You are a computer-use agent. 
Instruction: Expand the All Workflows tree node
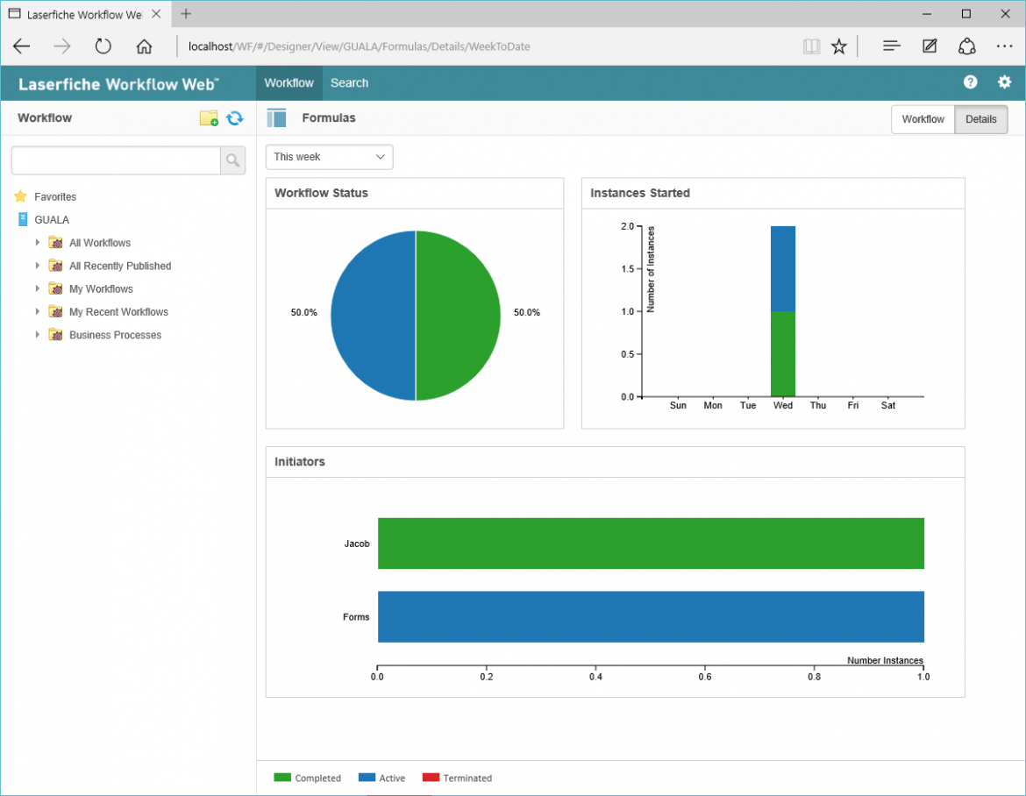[x=38, y=243]
